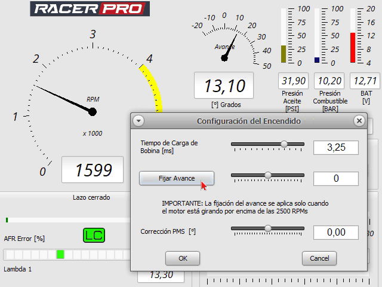Screen dimensions: 382x287
Task: Click the oil pressure value 31,90
Action: [293, 81]
